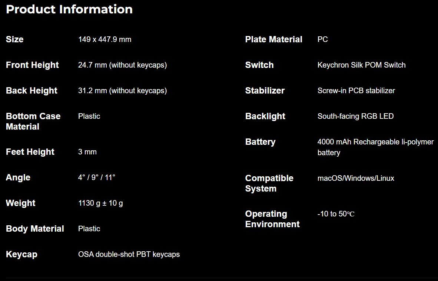The image size is (438, 281).
Task: Click the Product Information heading
Action: (x=69, y=9)
